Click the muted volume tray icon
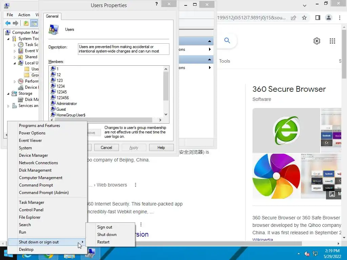Viewport: 347px width, 260px height. coord(307,254)
